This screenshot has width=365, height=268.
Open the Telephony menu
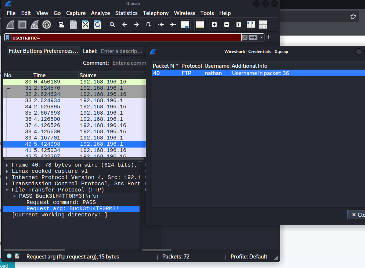click(156, 13)
